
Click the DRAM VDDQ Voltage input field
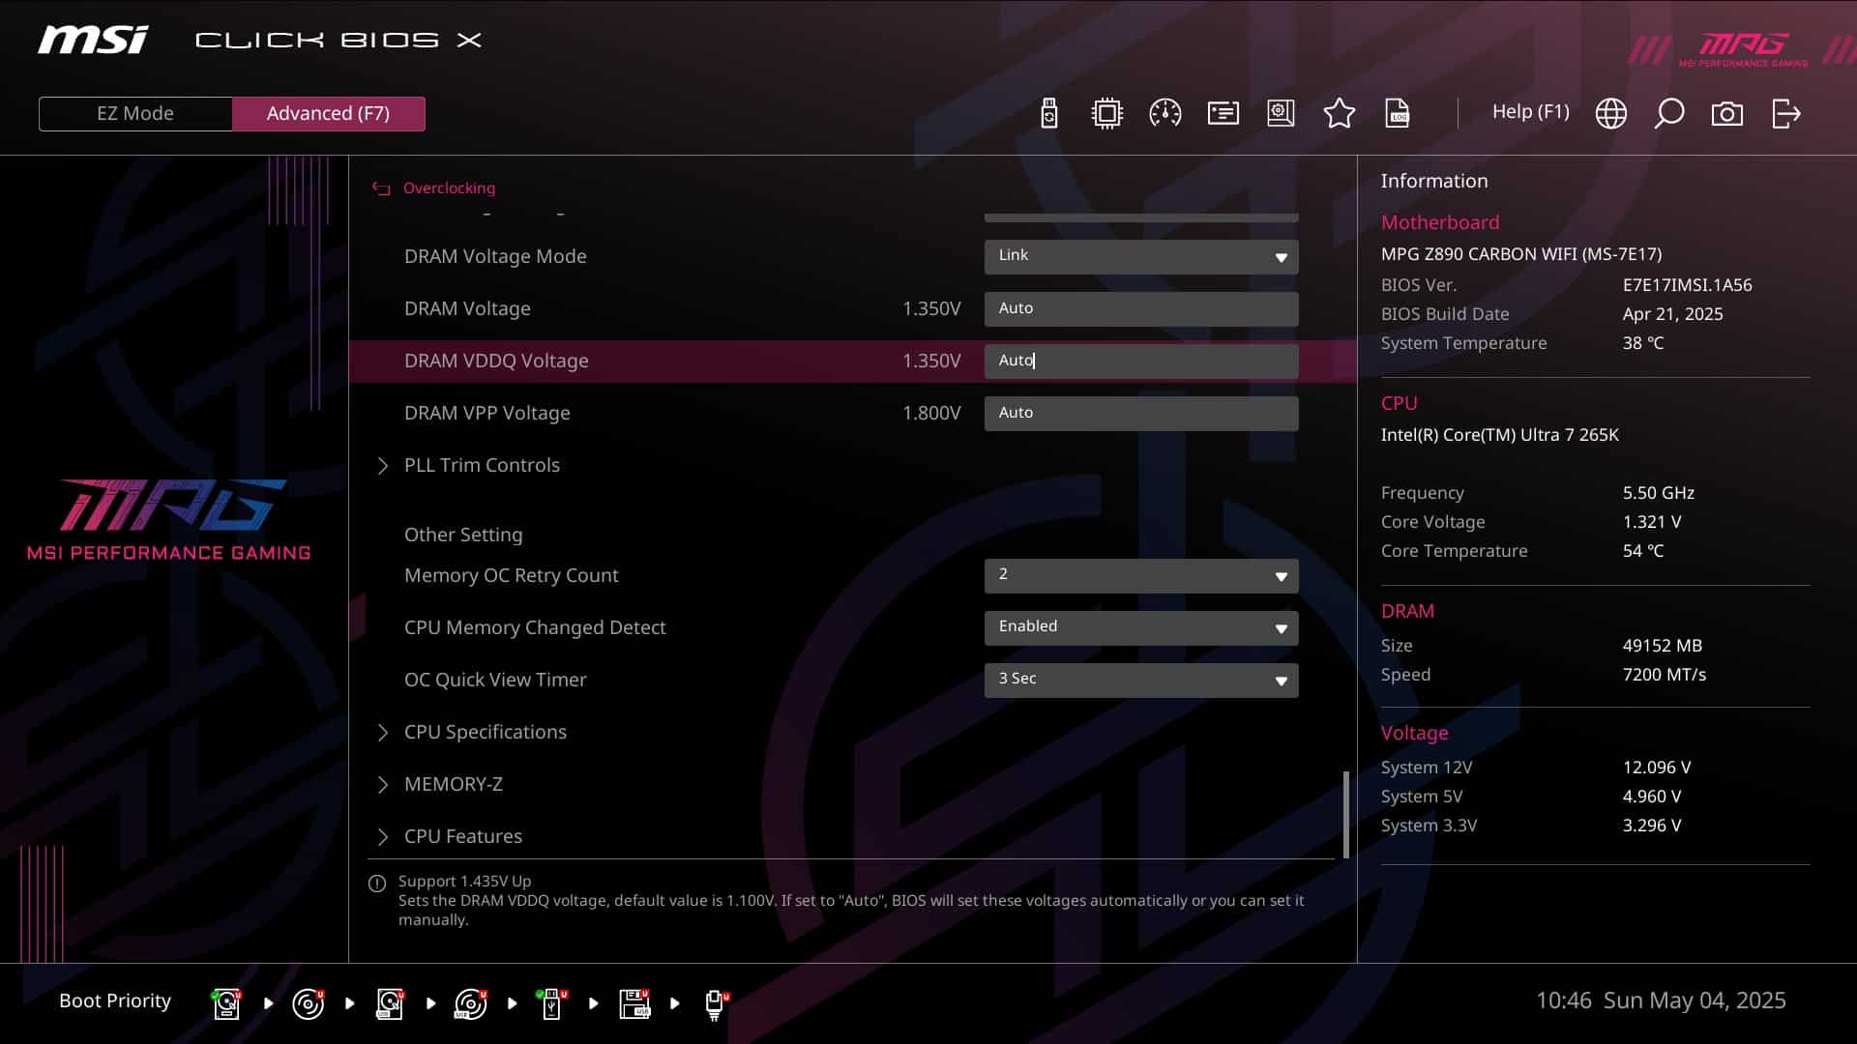click(1141, 361)
